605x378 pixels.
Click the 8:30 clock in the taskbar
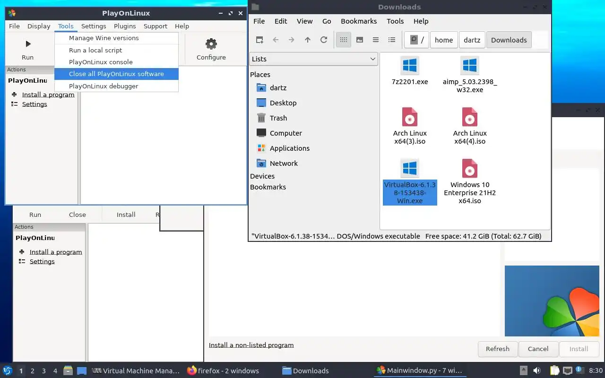(596, 370)
